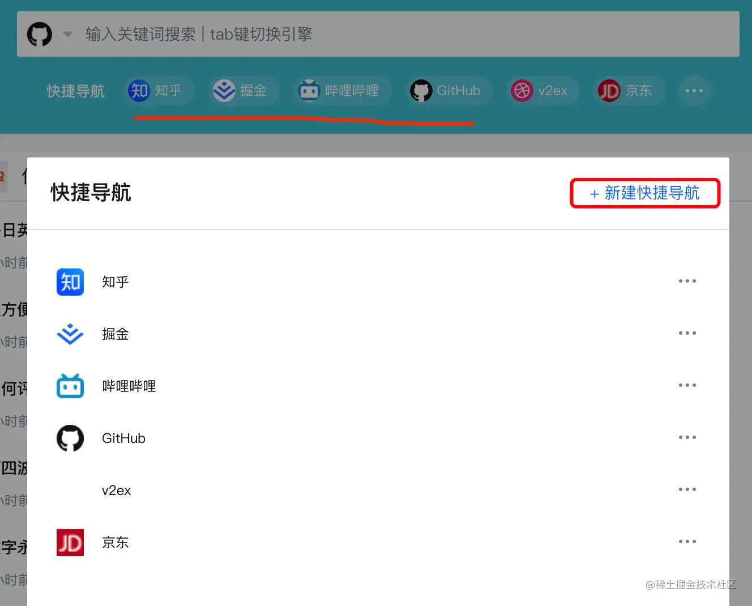Viewport: 752px width, 606px height.
Task: Open the more options menu for v2ex
Action: (687, 489)
